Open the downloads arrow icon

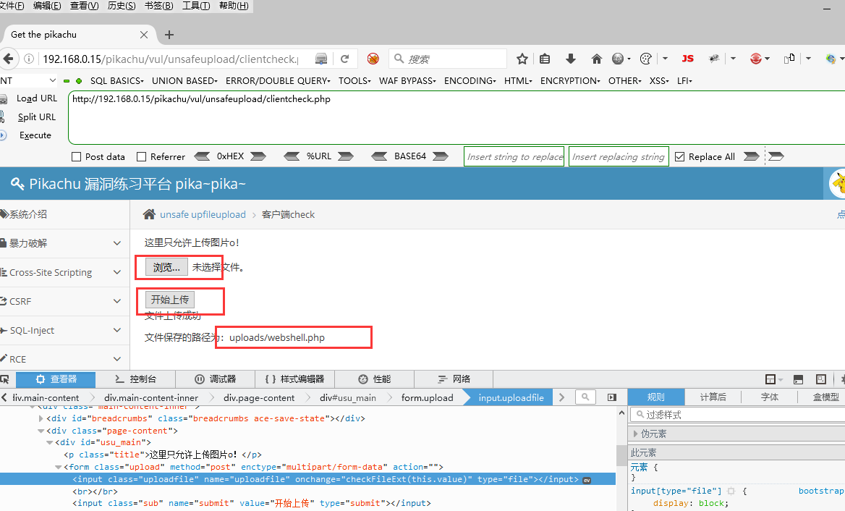[x=571, y=59]
